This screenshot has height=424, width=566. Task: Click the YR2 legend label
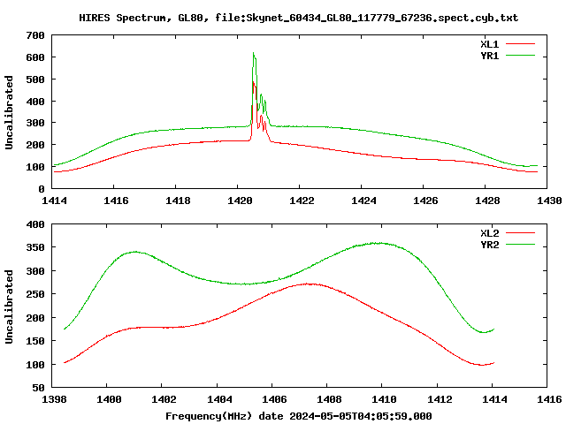(x=489, y=245)
